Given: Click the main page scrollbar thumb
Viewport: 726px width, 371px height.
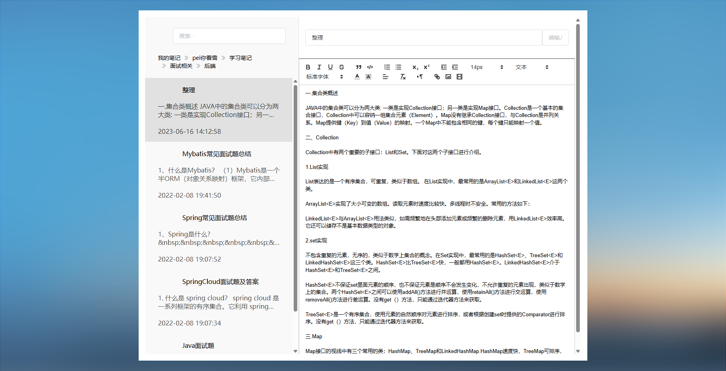Looking at the screenshot, I should coord(578,178).
